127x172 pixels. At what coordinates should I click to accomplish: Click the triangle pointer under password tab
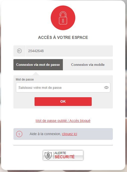coord(36,74)
